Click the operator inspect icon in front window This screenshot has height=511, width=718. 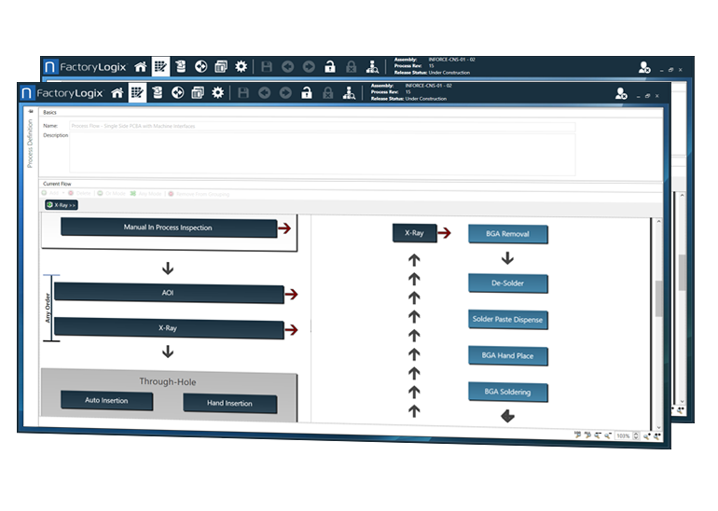(x=349, y=93)
